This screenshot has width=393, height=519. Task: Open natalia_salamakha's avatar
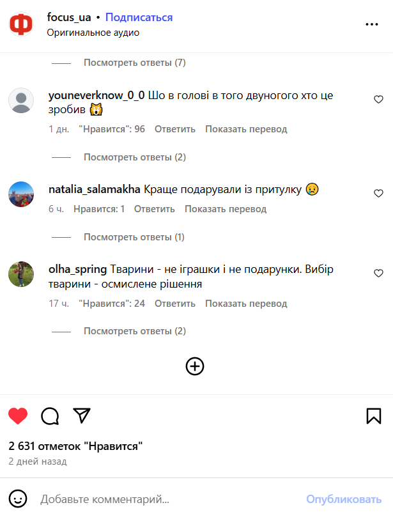coord(21,194)
